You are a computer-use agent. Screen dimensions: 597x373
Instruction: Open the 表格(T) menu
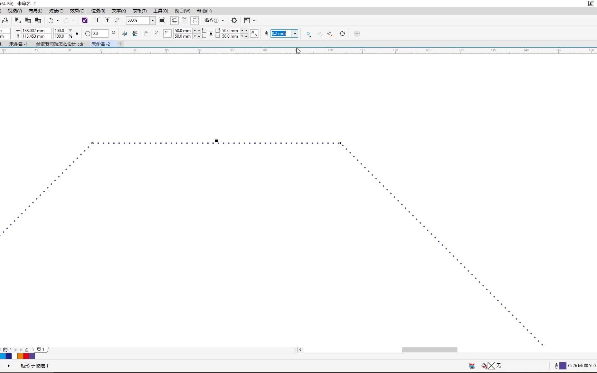pyautogui.click(x=140, y=11)
